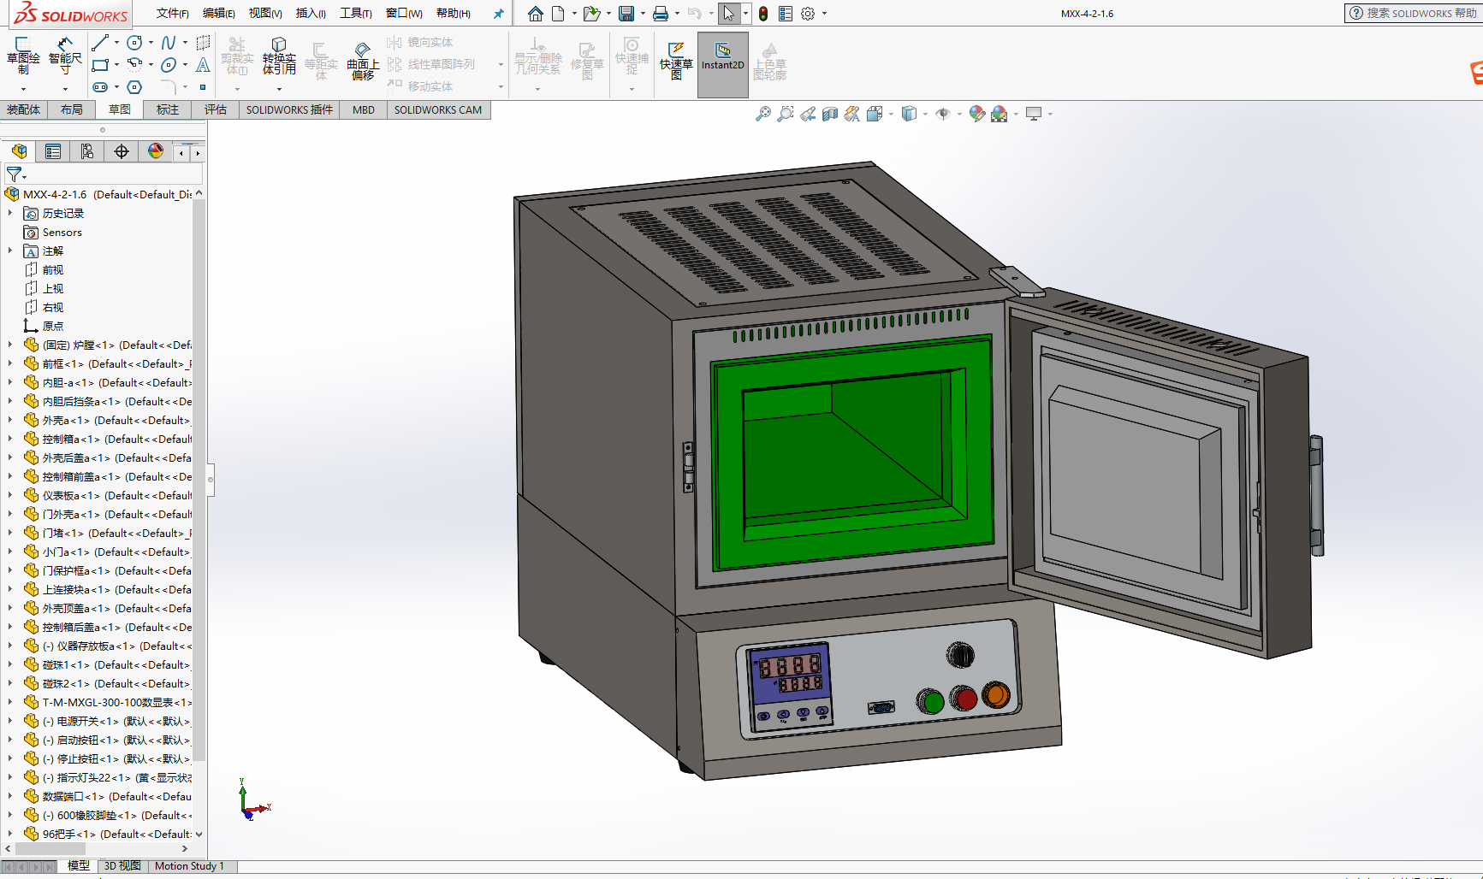Switch to the 装配体 ribbon tab
The image size is (1483, 879).
tap(23, 109)
